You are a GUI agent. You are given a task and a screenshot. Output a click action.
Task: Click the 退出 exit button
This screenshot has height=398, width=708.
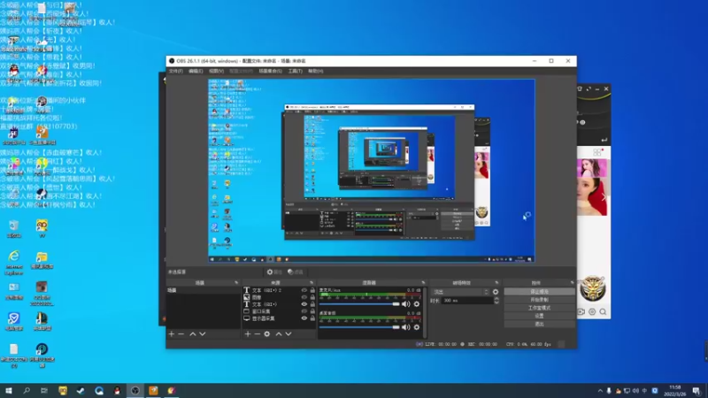(539, 324)
